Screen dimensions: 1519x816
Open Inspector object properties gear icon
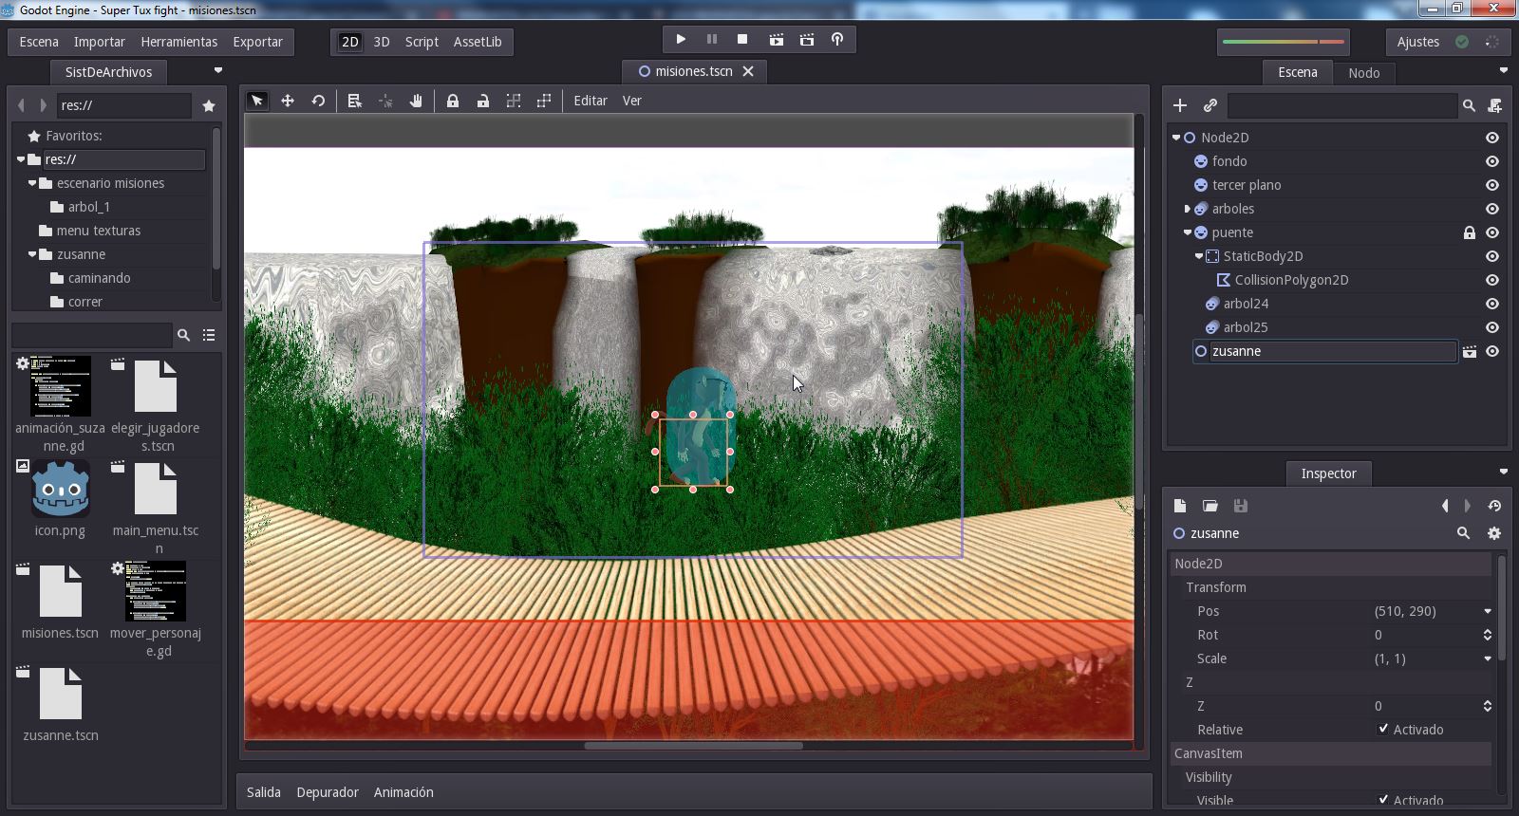click(1494, 533)
